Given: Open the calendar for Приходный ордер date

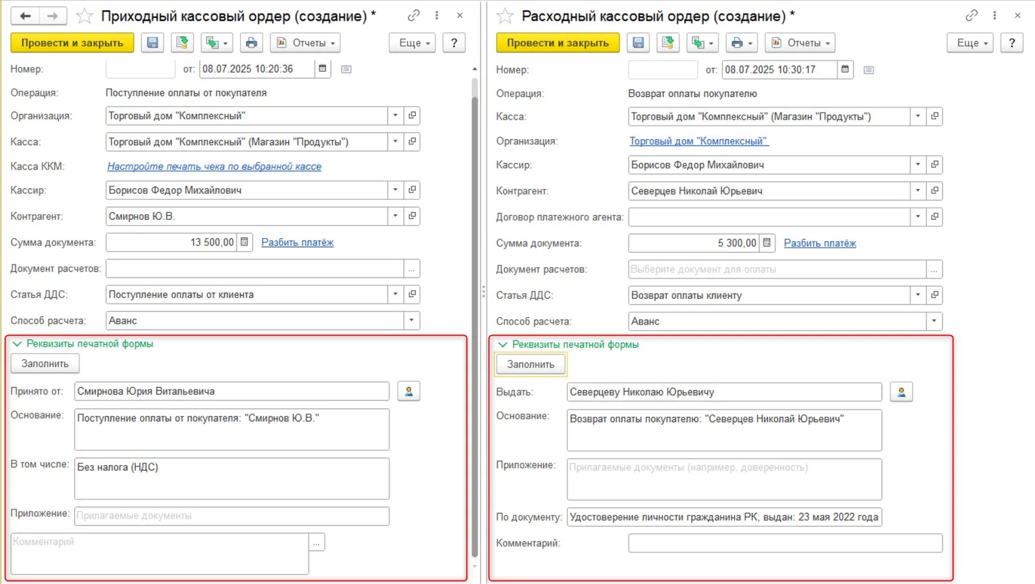Looking at the screenshot, I should tap(323, 69).
